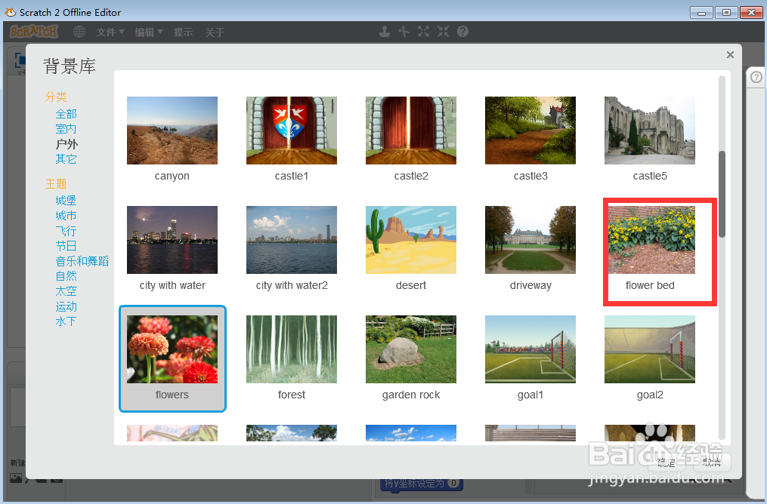
Task: Choose the 水下 theme
Action: click(66, 322)
